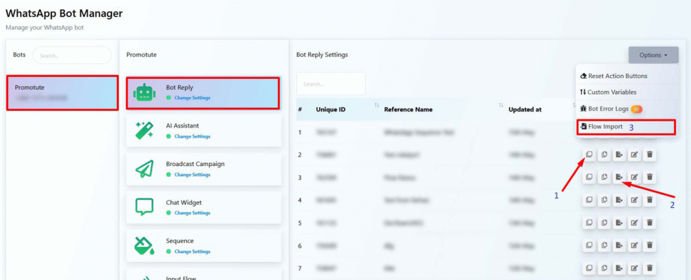Image resolution: width=691 pixels, height=280 pixels.
Task: Click Change Settings under Broadcast Campaign
Action: coord(192,175)
